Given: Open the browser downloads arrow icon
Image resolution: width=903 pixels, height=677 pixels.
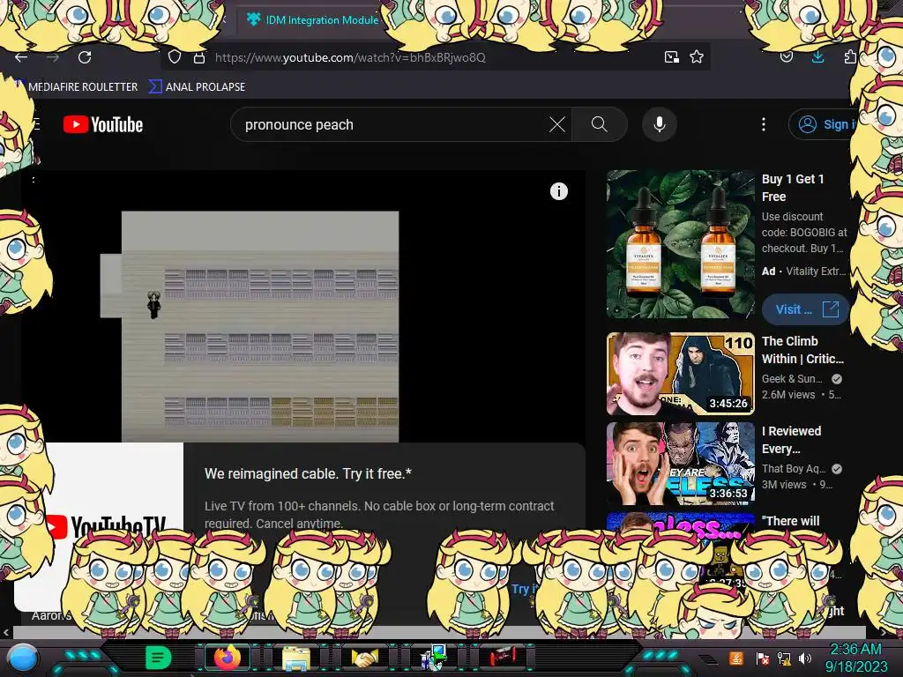Looking at the screenshot, I should (817, 57).
